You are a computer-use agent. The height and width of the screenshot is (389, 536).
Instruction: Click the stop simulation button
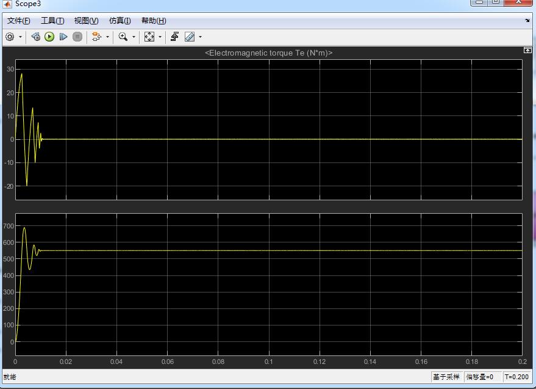(x=77, y=37)
